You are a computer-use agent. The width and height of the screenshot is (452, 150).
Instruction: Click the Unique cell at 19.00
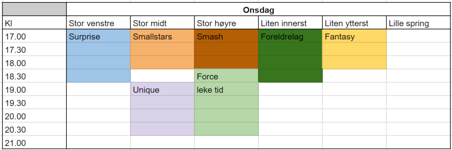click(x=162, y=89)
